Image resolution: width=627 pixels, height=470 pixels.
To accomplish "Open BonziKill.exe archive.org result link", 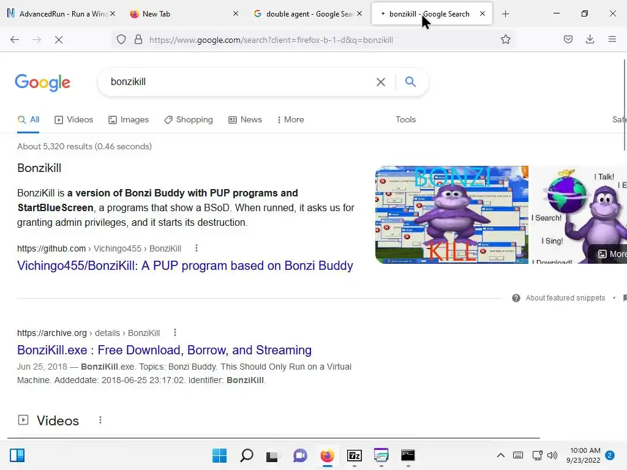I will pyautogui.click(x=164, y=350).
